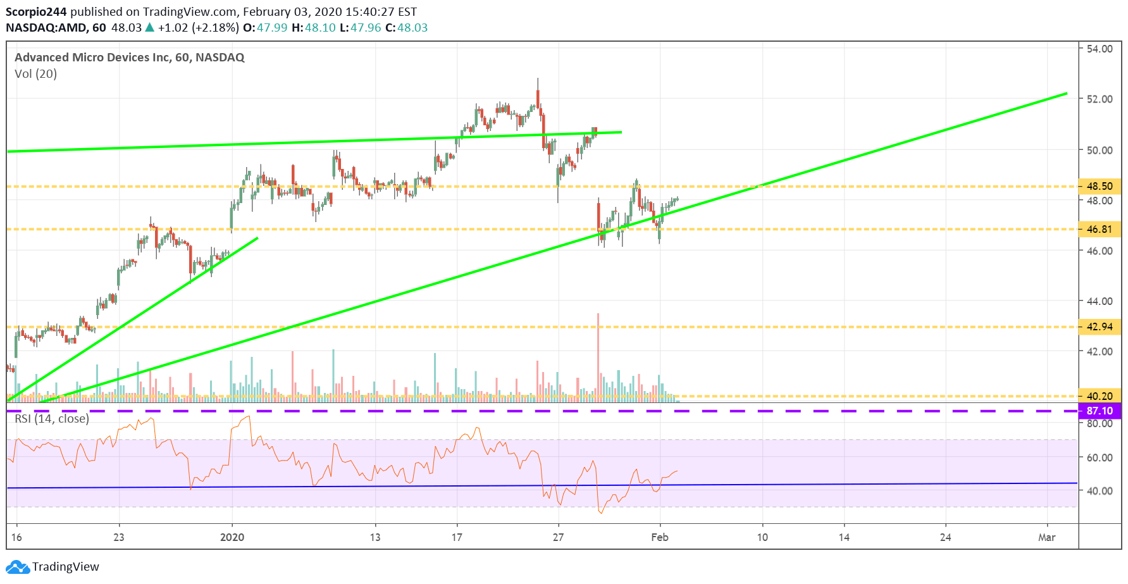Click the 42.94 price level label
This screenshot has width=1128, height=584.
click(1100, 326)
